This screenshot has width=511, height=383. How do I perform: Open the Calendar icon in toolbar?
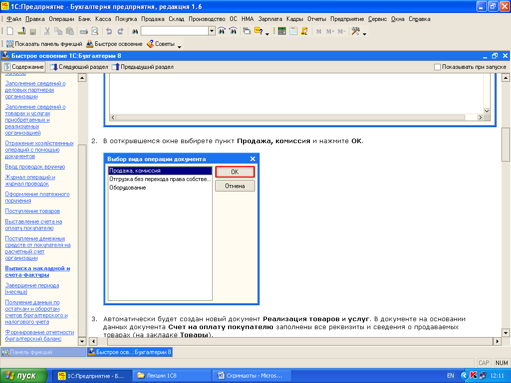(293, 31)
